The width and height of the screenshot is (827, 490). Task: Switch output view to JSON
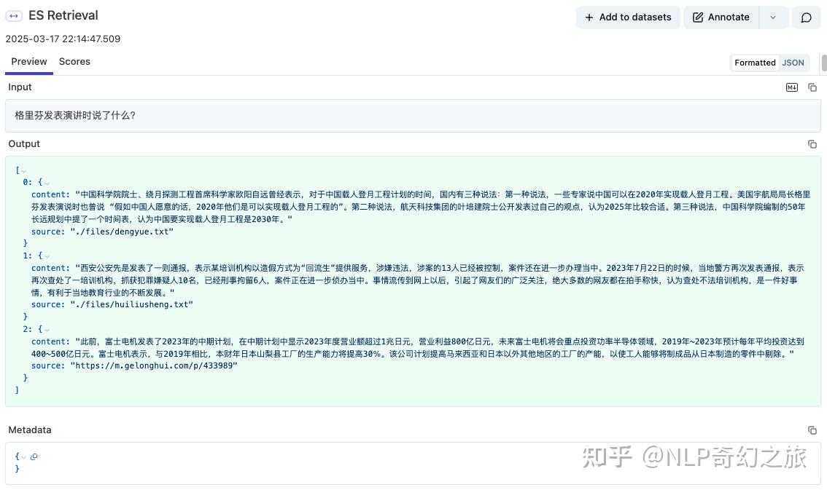(x=793, y=63)
